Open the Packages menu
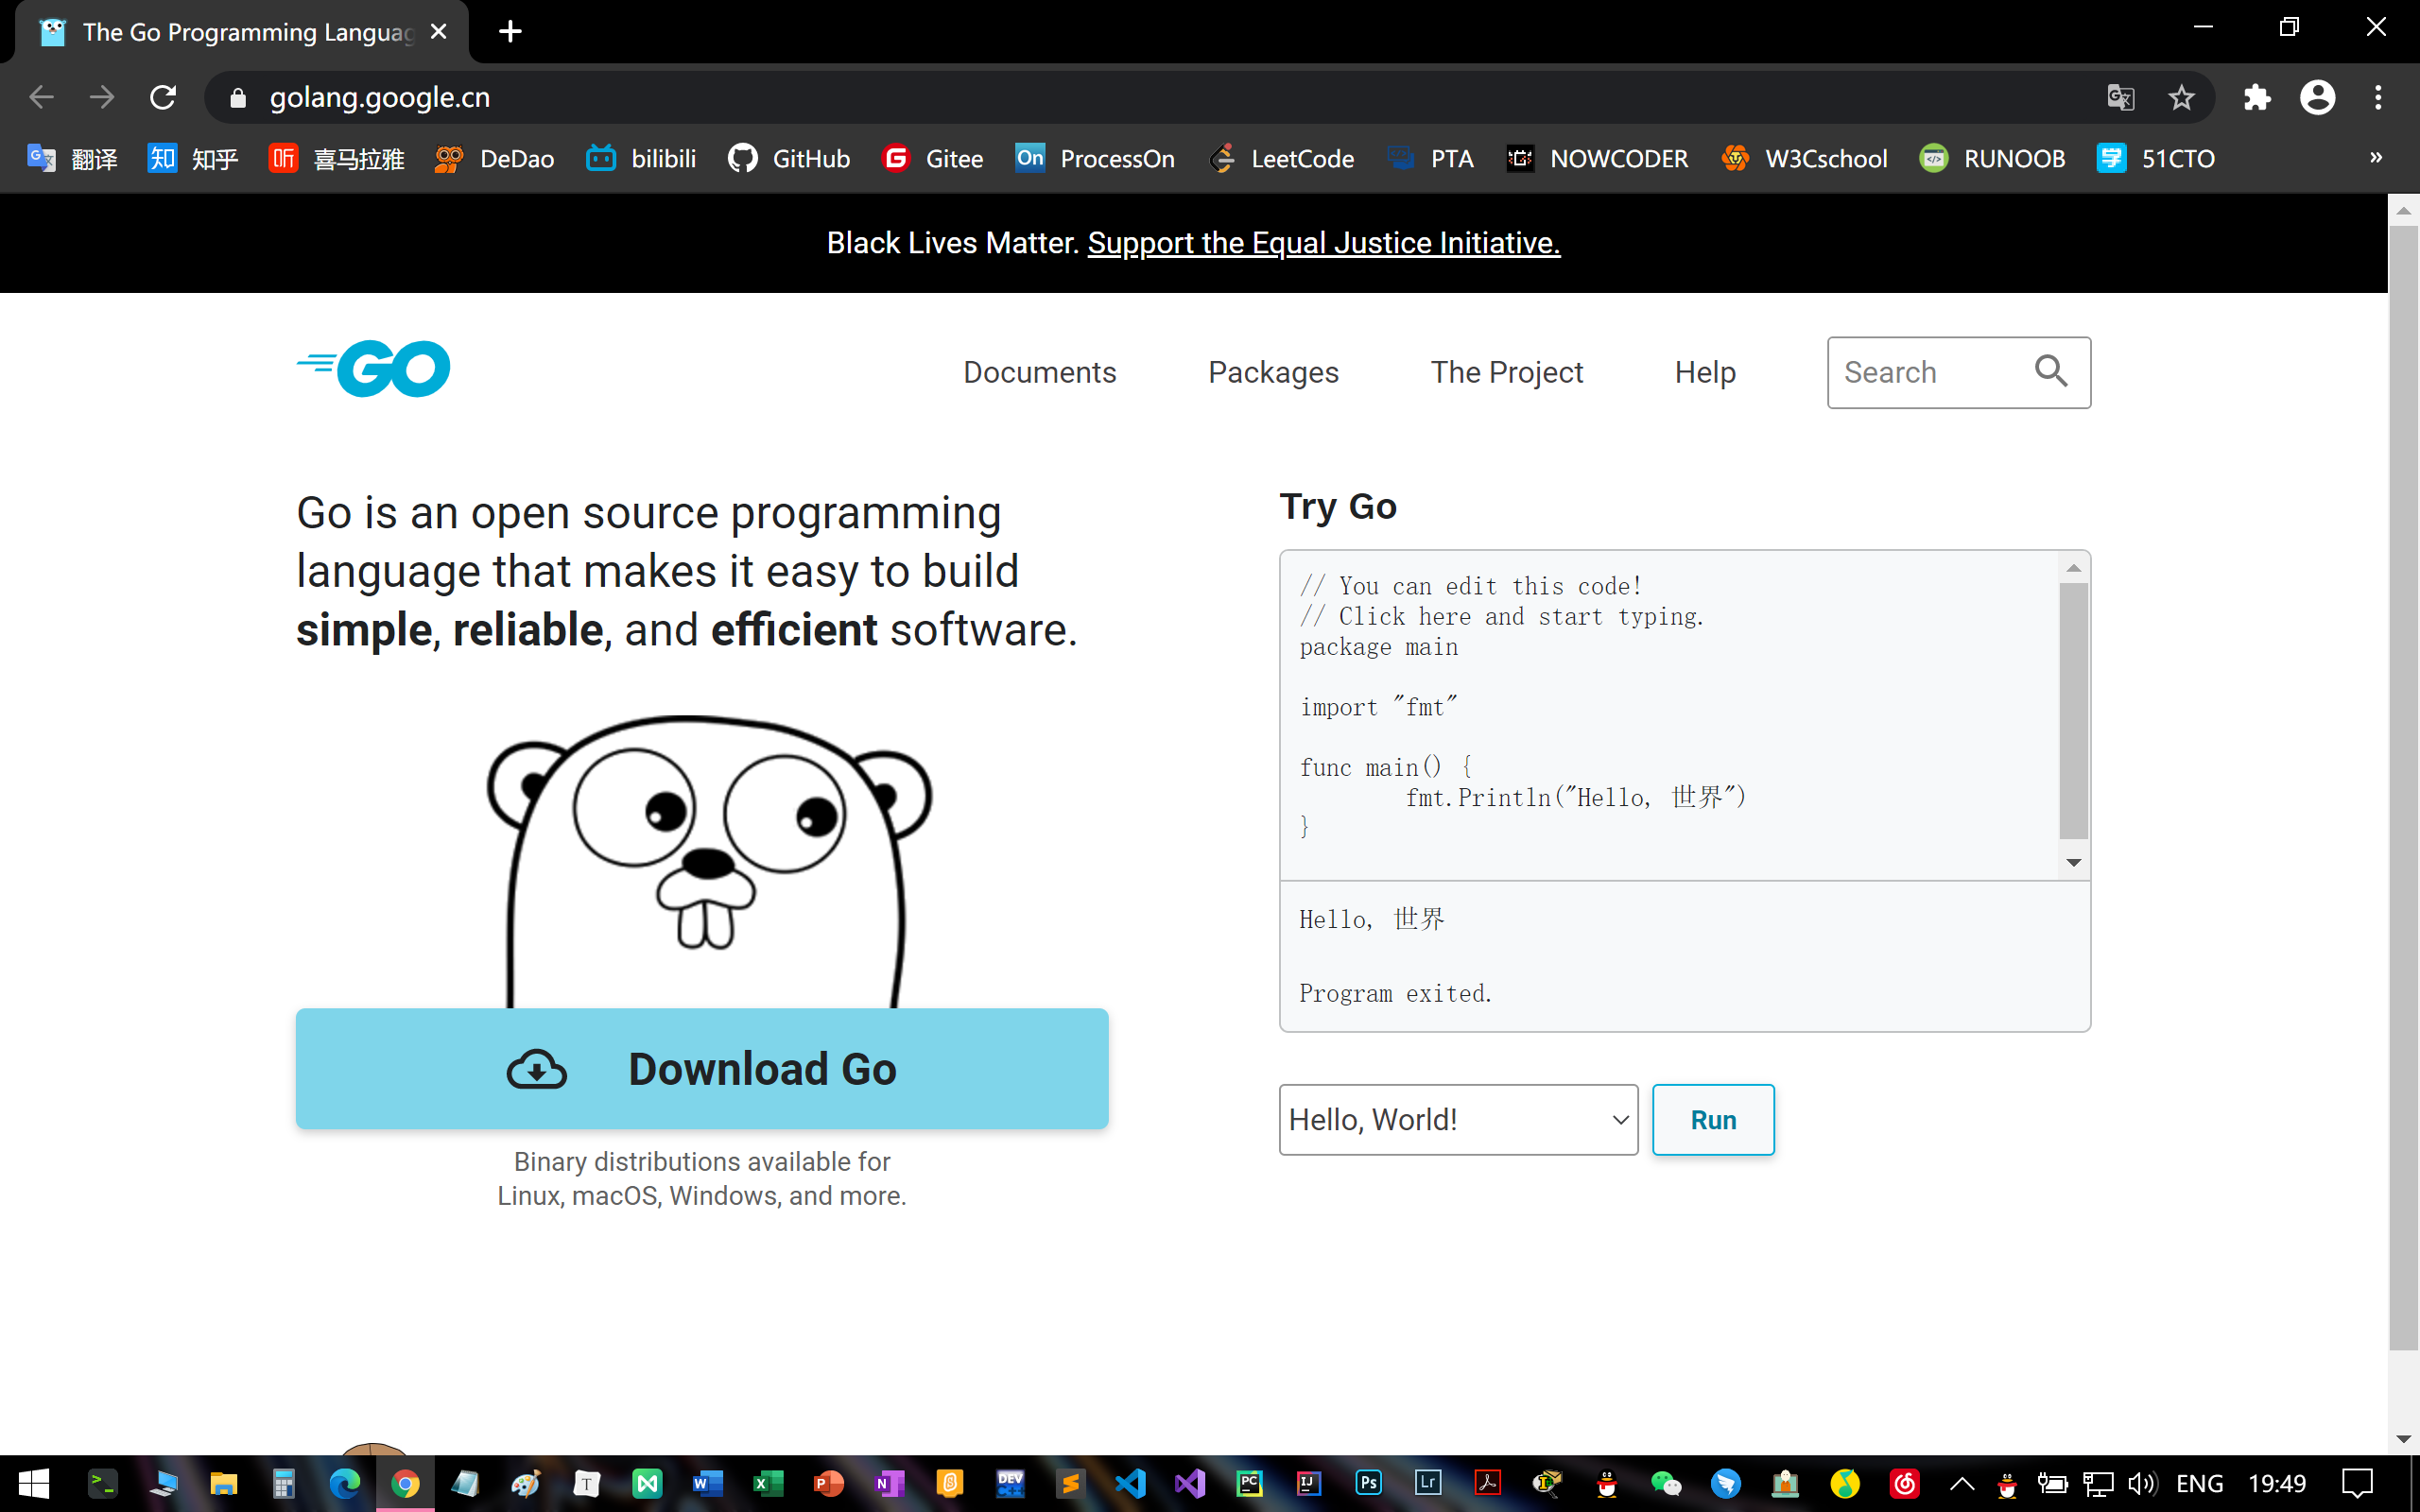The width and height of the screenshot is (2420, 1512). (x=1273, y=372)
